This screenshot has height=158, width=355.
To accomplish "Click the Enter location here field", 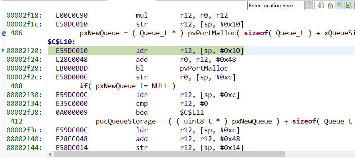I will 276,6.
